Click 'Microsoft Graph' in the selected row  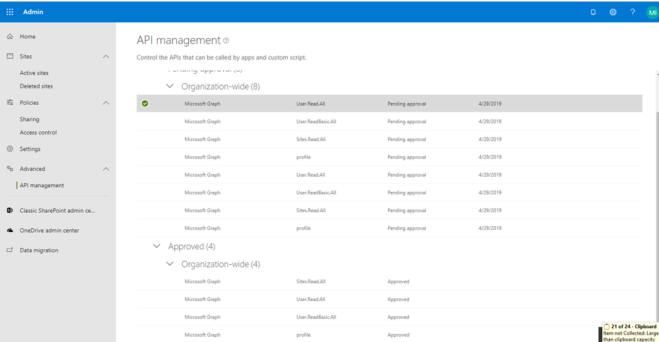point(202,103)
